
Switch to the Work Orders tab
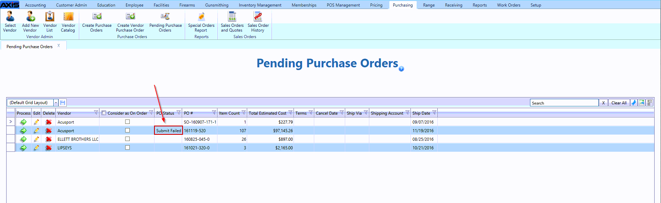509,5
